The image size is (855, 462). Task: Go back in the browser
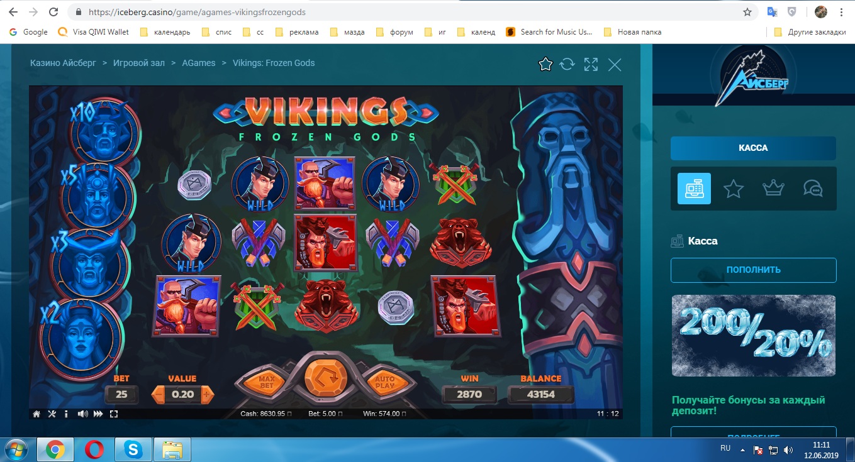[13, 12]
